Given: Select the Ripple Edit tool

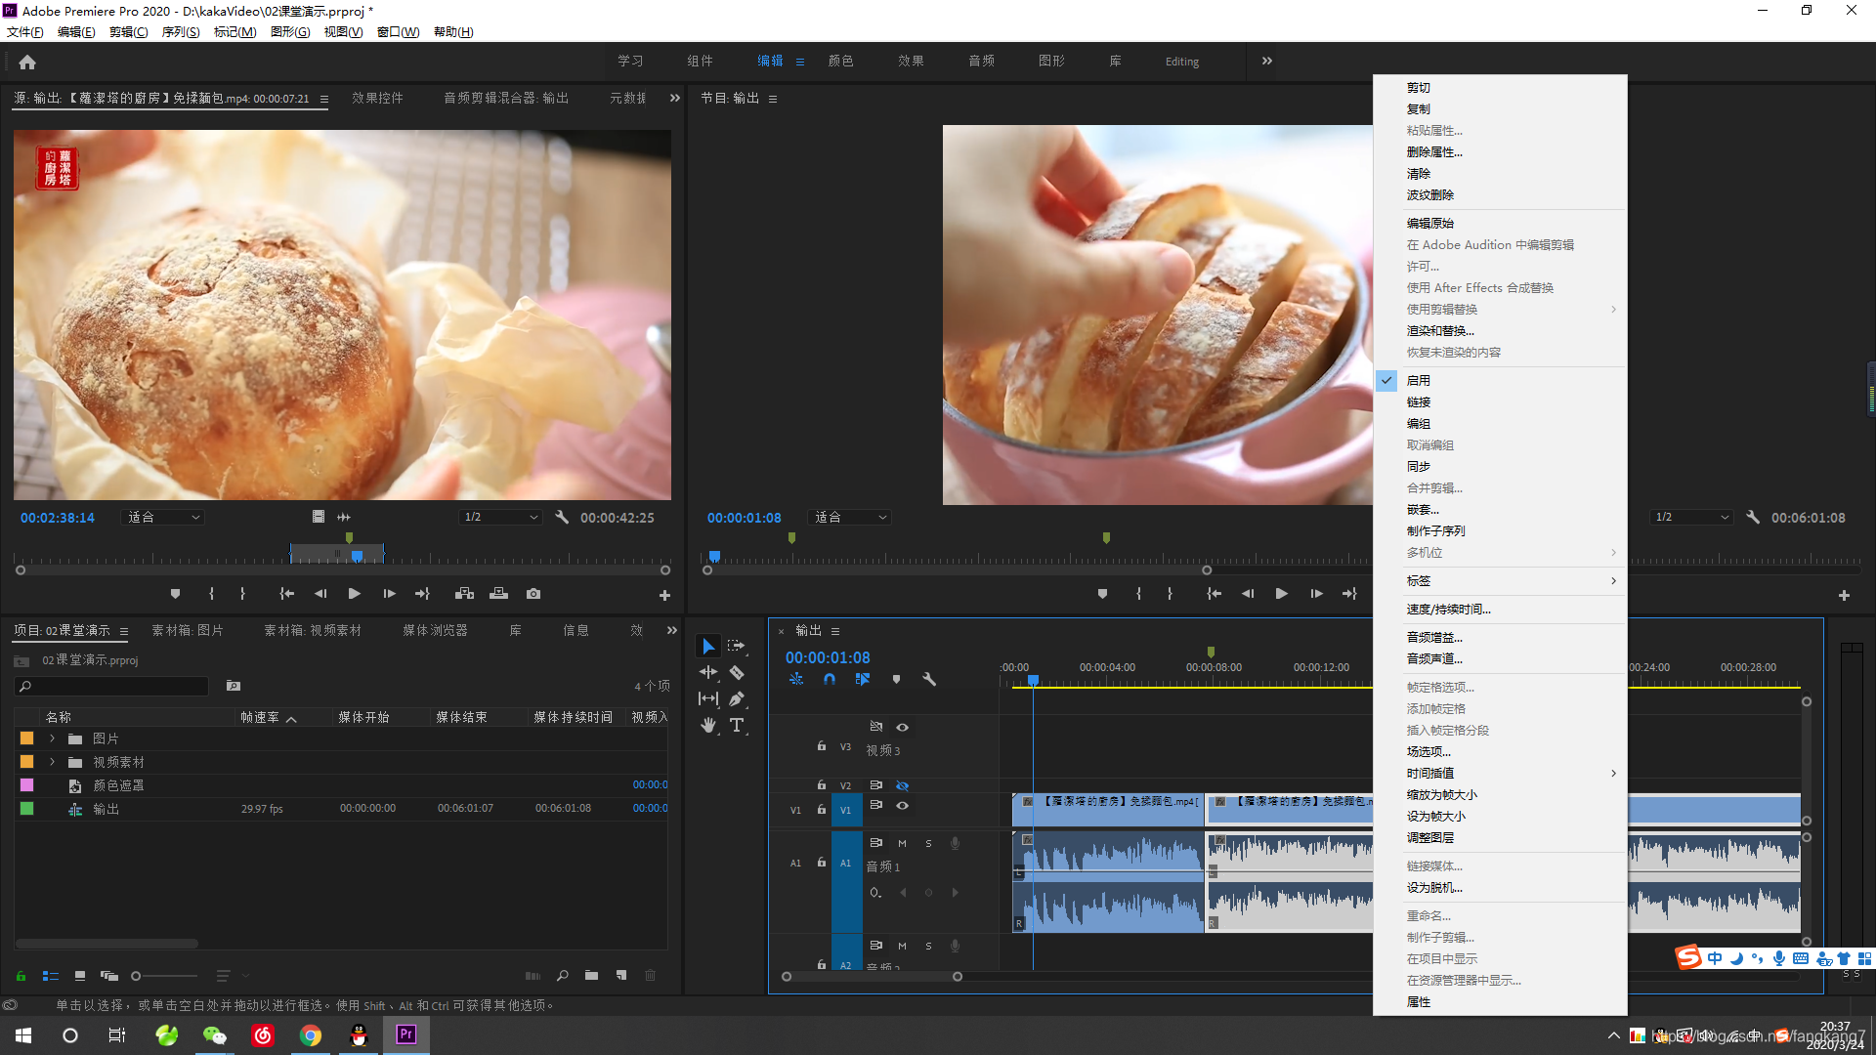Looking at the screenshot, I should click(708, 672).
